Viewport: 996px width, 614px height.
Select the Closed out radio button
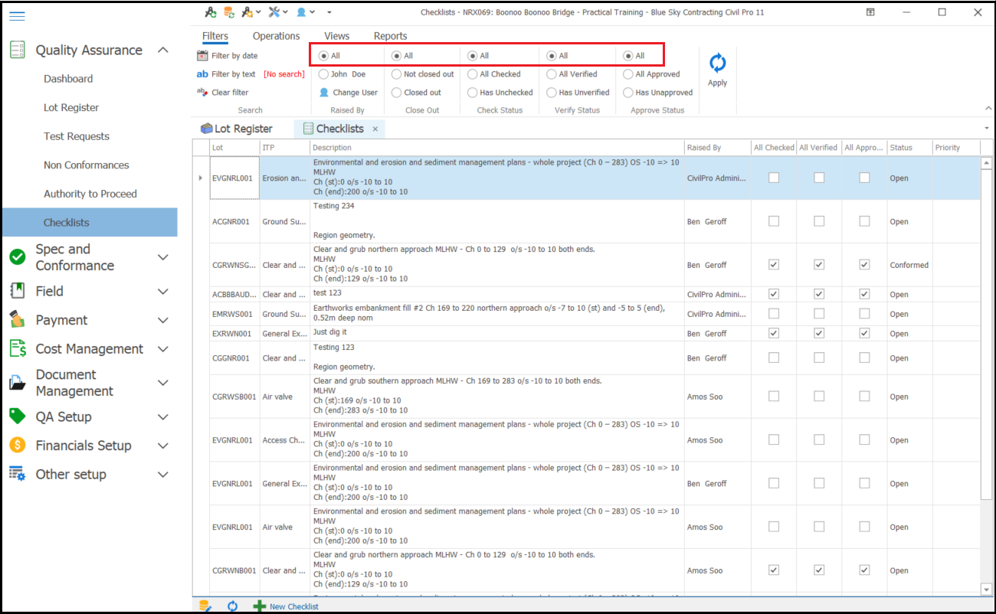point(396,93)
